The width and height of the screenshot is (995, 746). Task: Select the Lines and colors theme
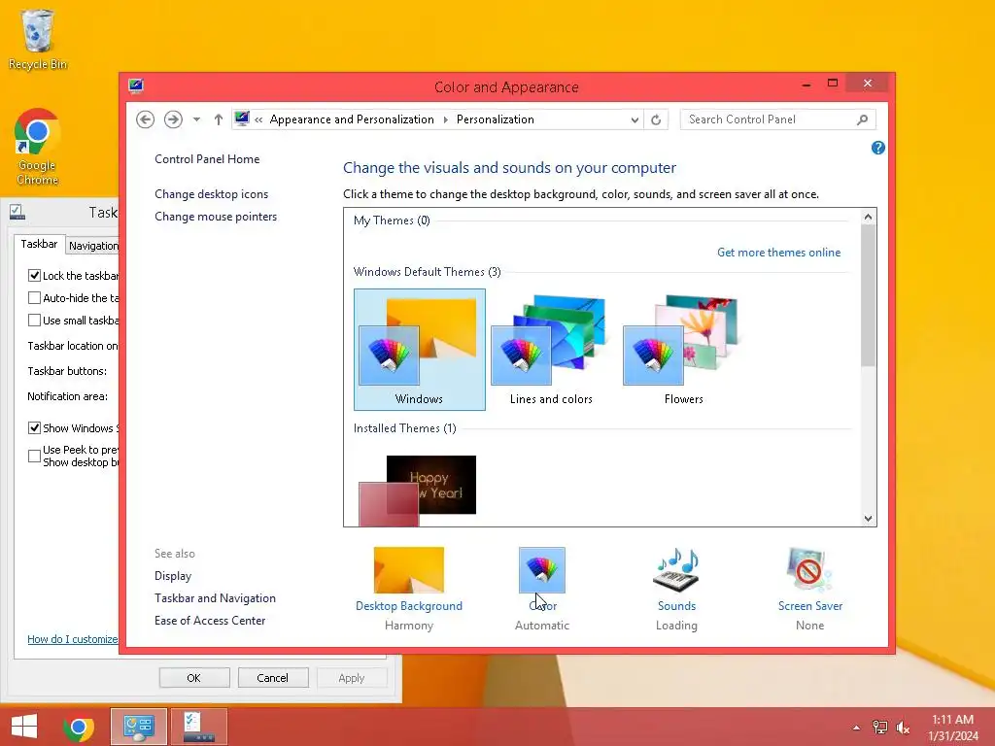(551, 350)
